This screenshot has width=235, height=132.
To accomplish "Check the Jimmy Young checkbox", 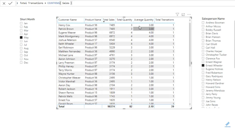I will click(x=203, y=98).
